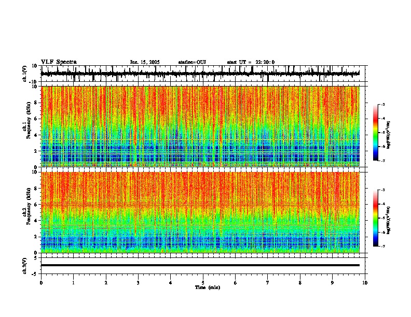Click the -3 label atop ch.1 colorbar
The height and width of the screenshot is (317, 411).
click(x=382, y=105)
